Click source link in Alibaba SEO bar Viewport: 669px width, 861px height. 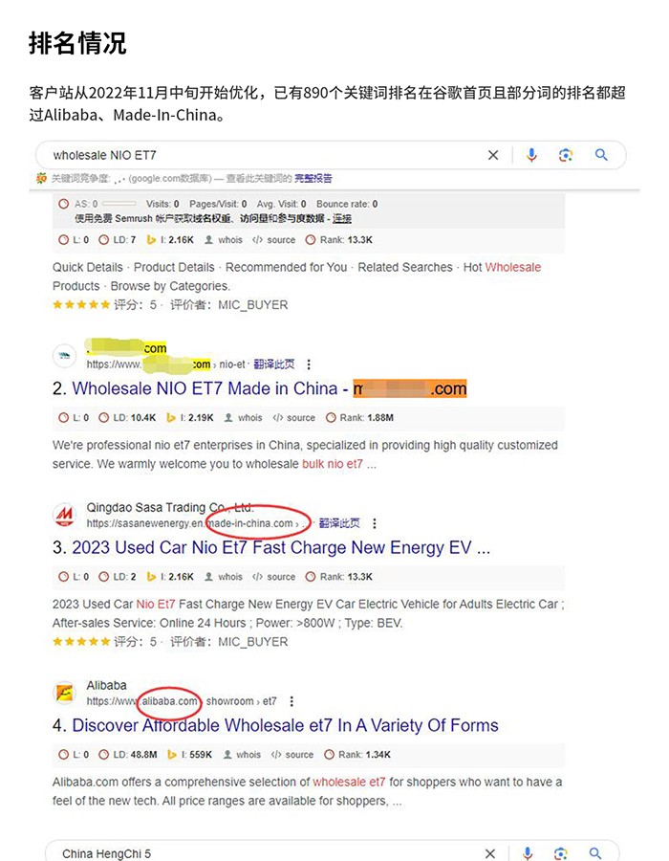[x=292, y=755]
